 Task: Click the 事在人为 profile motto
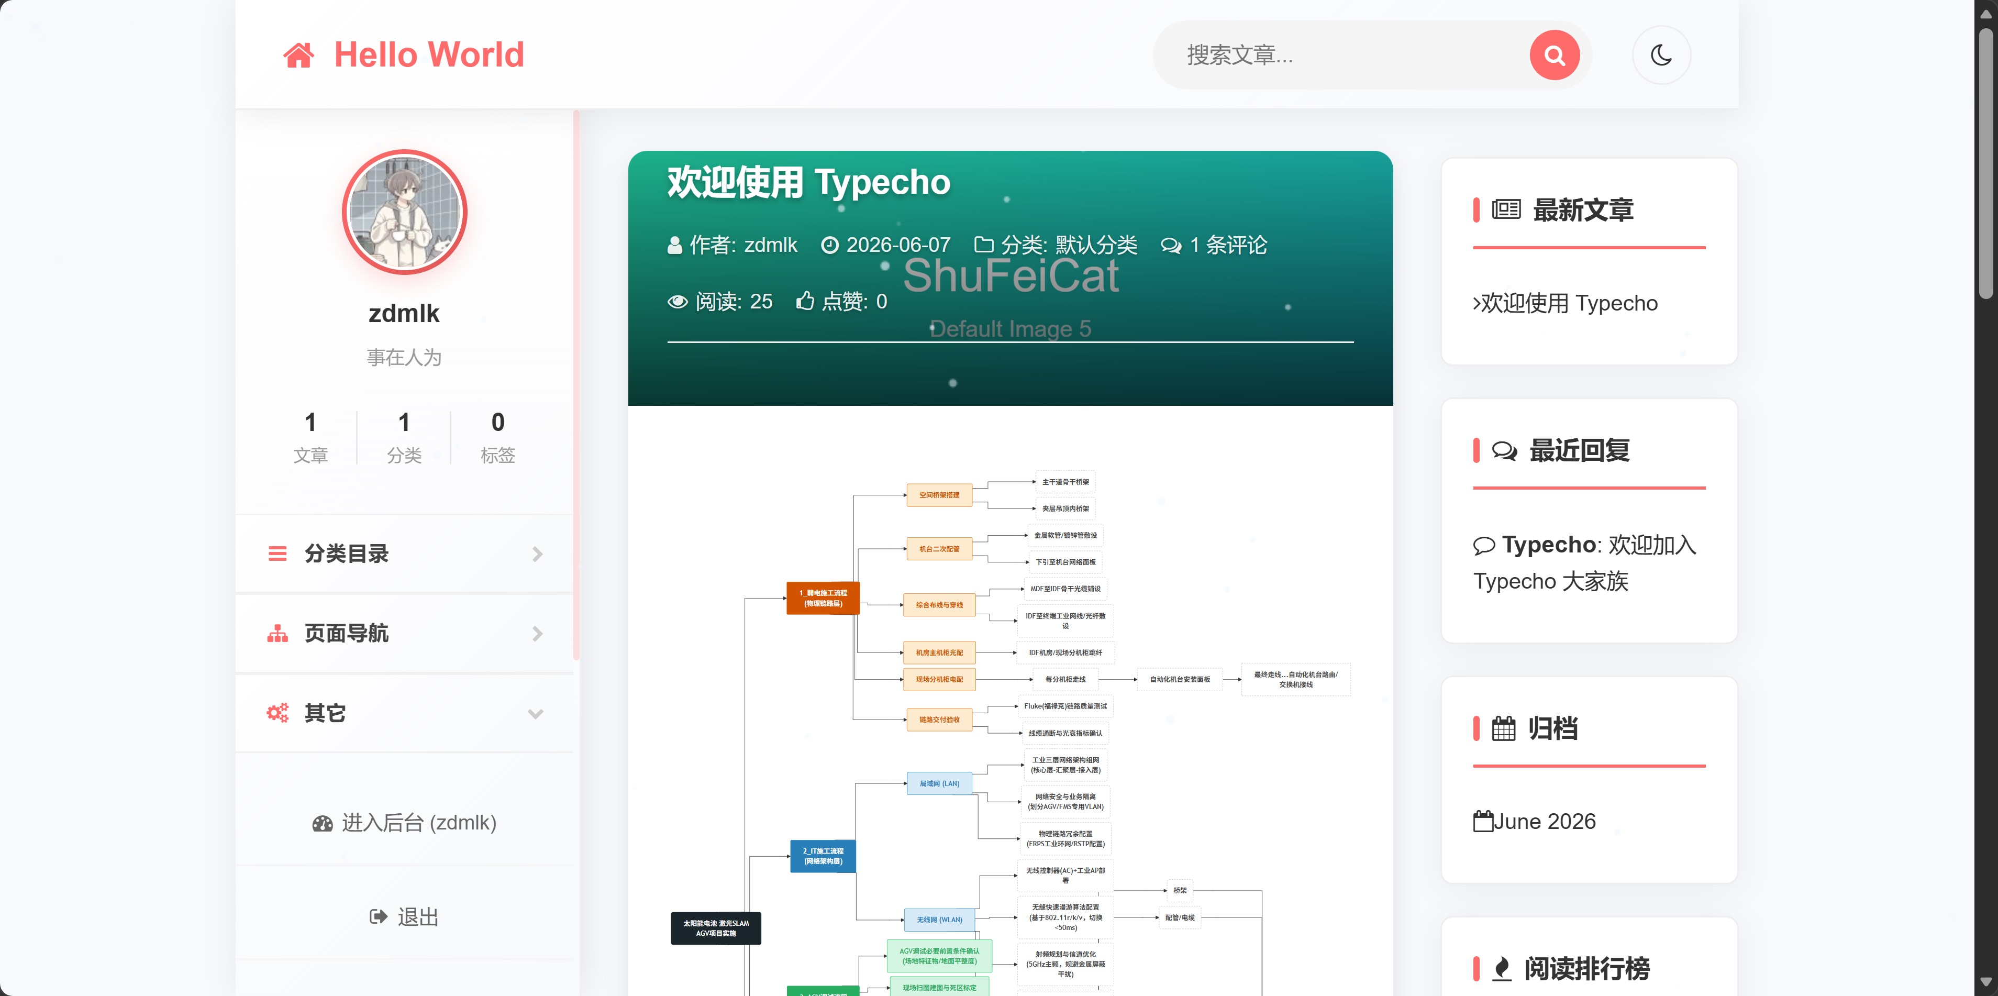[x=404, y=357]
